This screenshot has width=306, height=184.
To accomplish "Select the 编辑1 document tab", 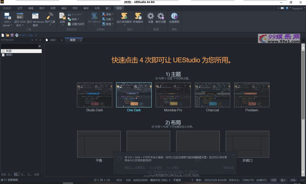I will 53,40.
